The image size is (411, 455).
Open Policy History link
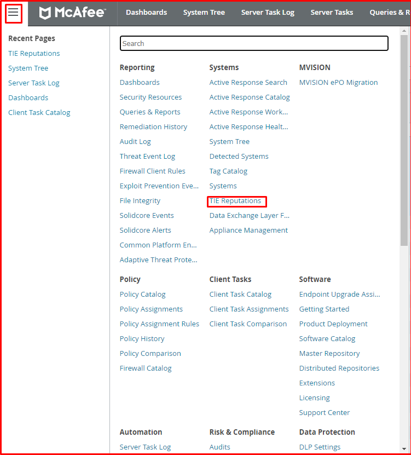142,338
